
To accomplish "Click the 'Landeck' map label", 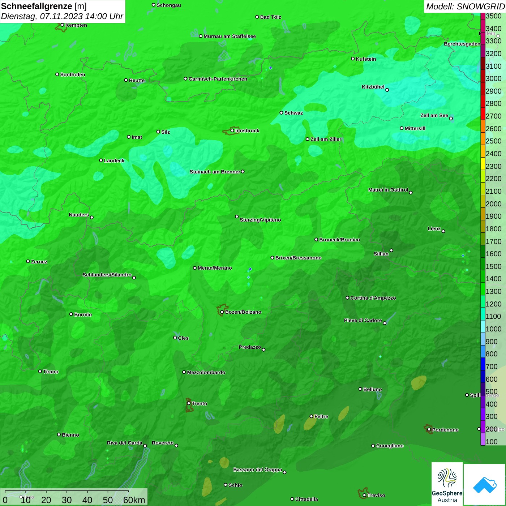I will pyautogui.click(x=114, y=160).
